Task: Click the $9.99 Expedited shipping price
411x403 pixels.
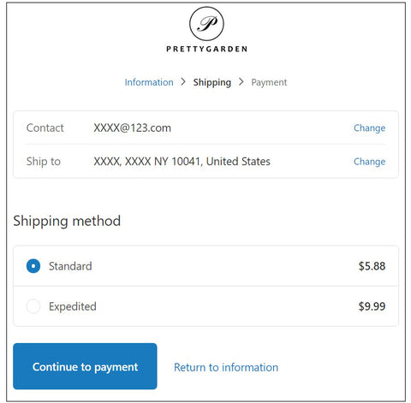Action: point(372,306)
